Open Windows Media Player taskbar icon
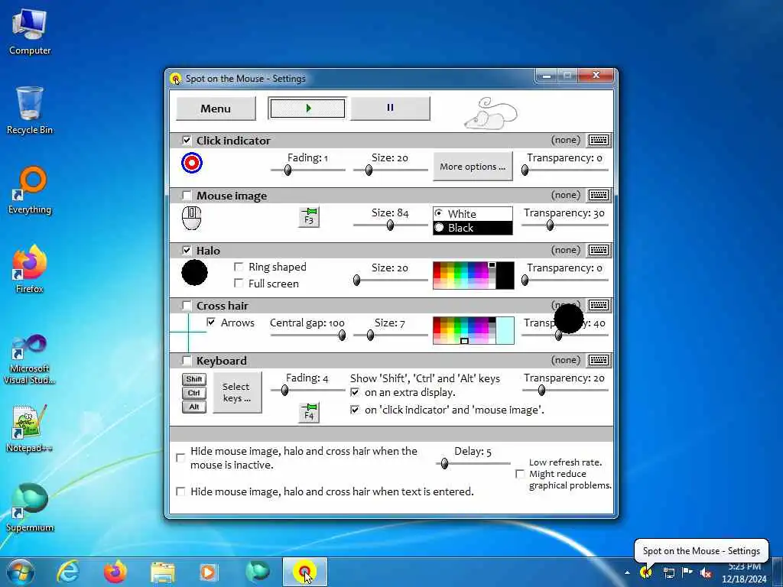Image resolution: width=783 pixels, height=587 pixels. (x=209, y=572)
